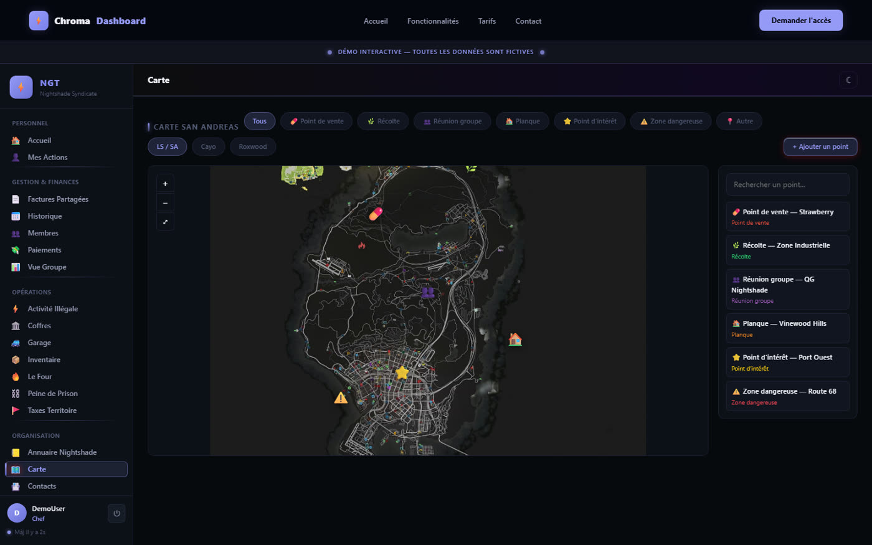Open Le Four page

pyautogui.click(x=66, y=377)
